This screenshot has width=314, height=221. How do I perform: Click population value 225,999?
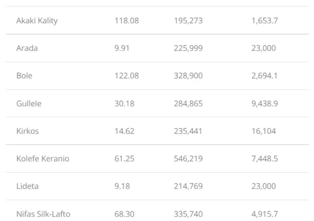coord(188,48)
